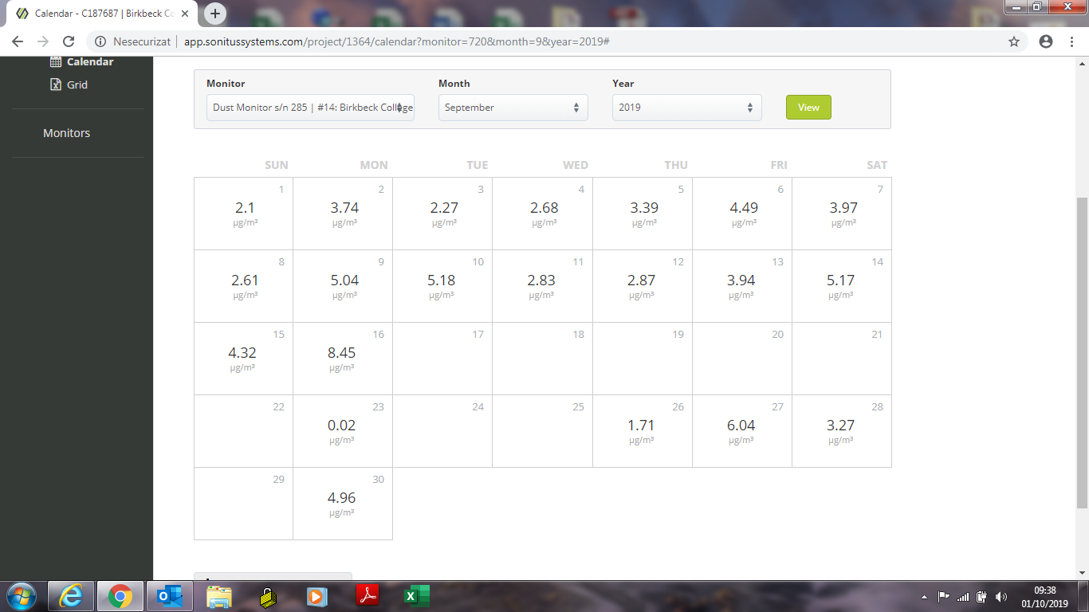Open a new browser tab

215,14
